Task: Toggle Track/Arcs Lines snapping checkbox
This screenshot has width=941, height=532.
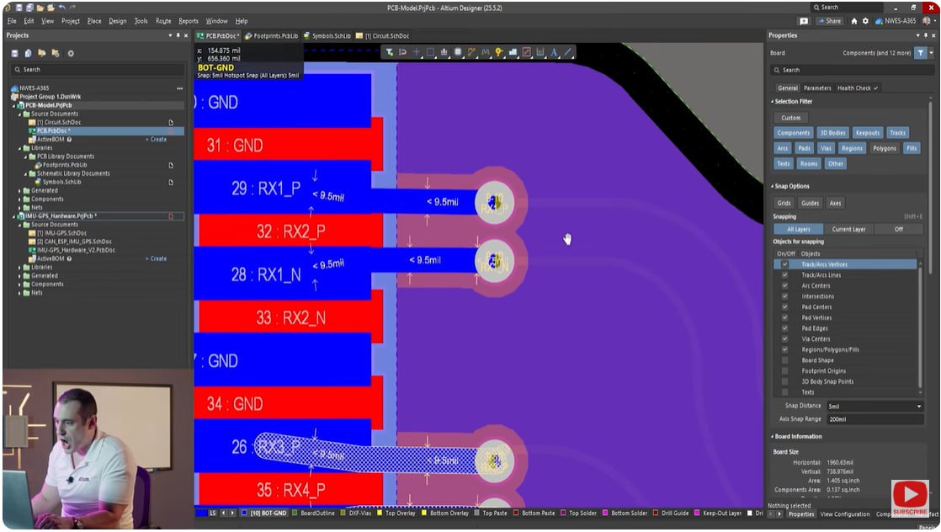Action: 784,275
